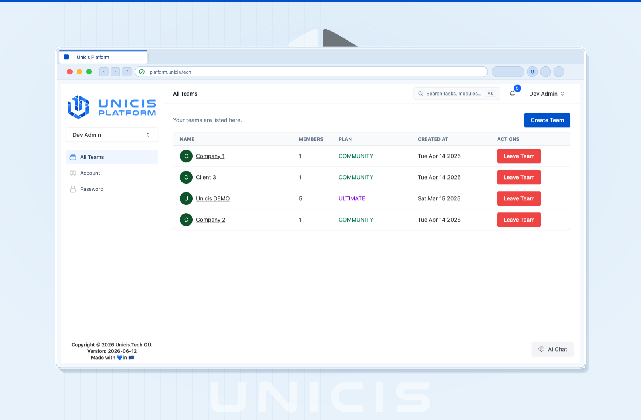
Task: Open the notifications bell
Action: pos(512,94)
